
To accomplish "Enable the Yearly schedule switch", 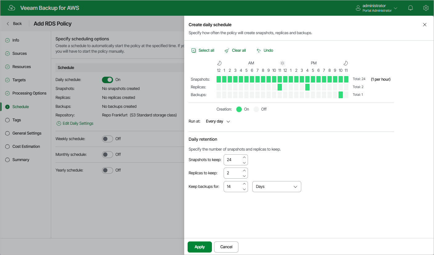I will coord(107,170).
